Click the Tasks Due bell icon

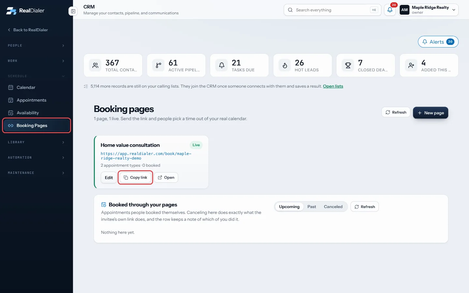[x=221, y=65]
